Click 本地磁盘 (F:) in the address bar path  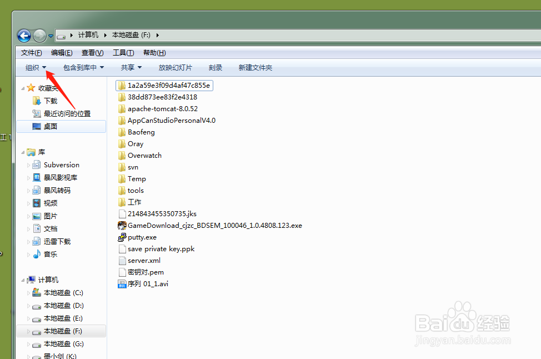(x=131, y=35)
